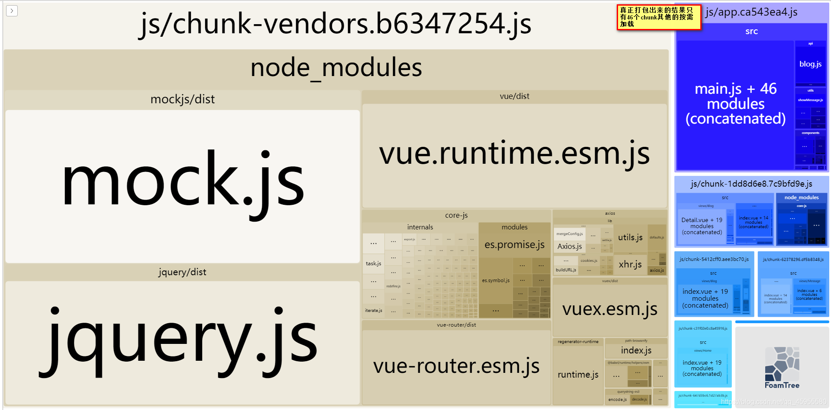Click the modules group header in core-js

click(x=514, y=227)
